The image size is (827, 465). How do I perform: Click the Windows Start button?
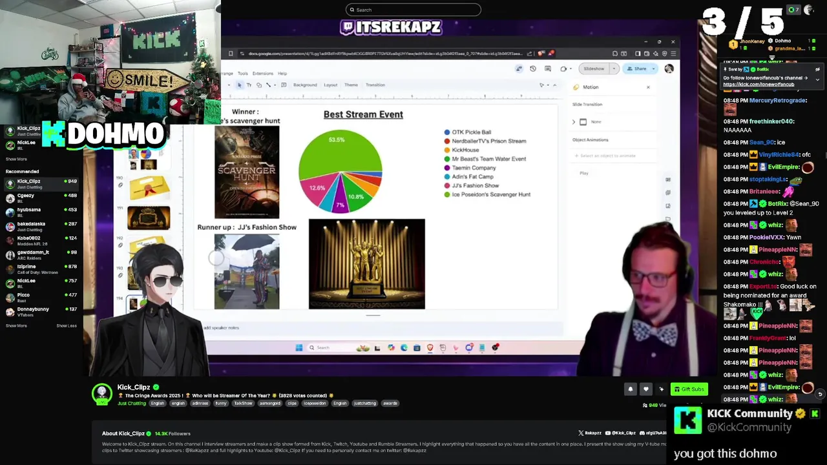coord(298,347)
